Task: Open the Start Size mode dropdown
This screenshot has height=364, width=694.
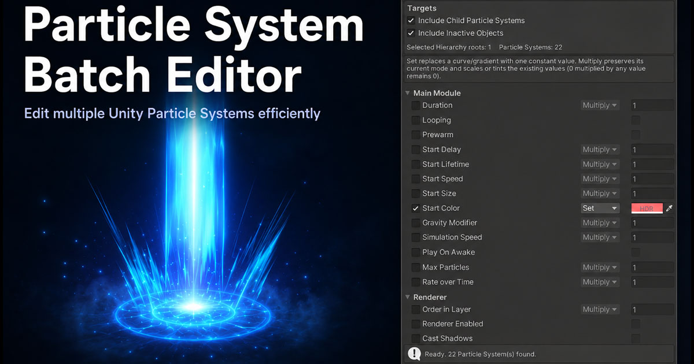Action: point(600,194)
